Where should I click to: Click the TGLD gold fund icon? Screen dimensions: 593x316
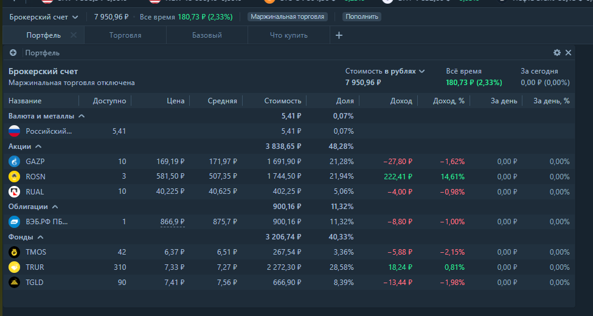(14, 283)
